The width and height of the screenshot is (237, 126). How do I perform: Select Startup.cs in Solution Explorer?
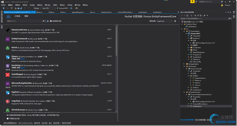[196, 60]
